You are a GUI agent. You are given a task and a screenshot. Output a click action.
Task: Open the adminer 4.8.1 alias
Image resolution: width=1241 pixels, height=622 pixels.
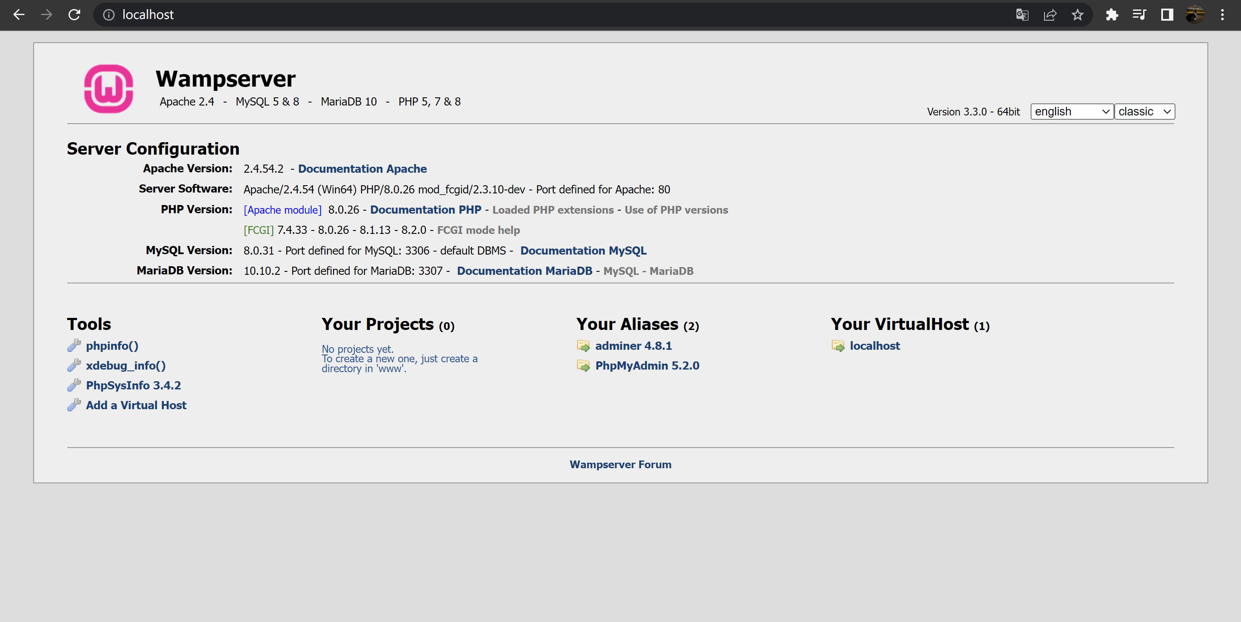point(634,345)
